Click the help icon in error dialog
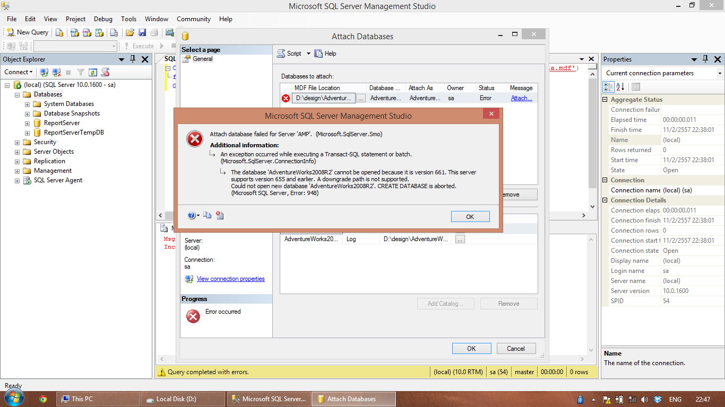 tap(192, 215)
